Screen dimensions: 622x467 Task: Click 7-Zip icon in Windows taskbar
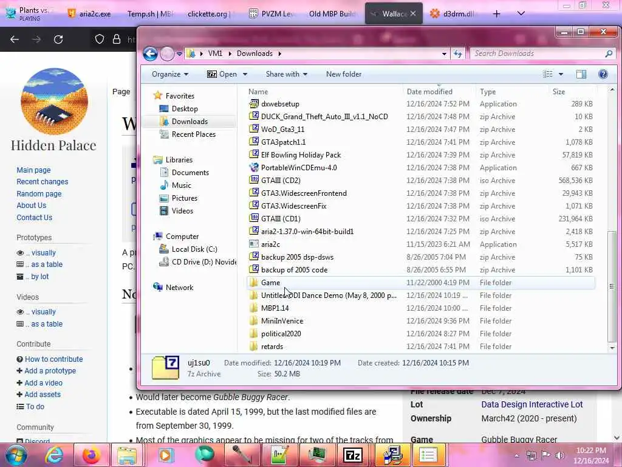pyautogui.click(x=353, y=455)
